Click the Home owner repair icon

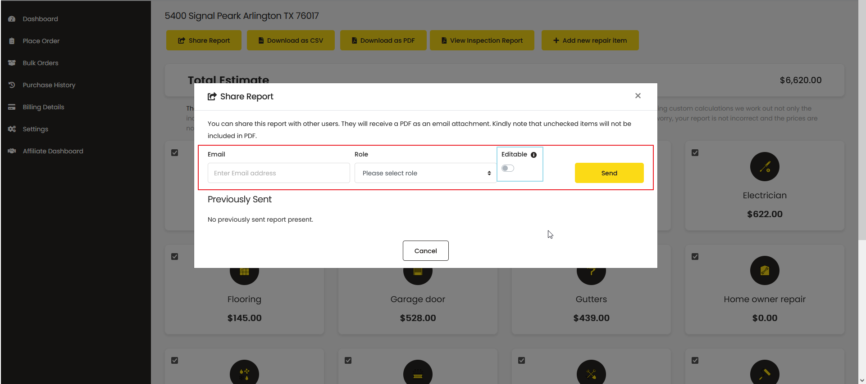(x=764, y=271)
